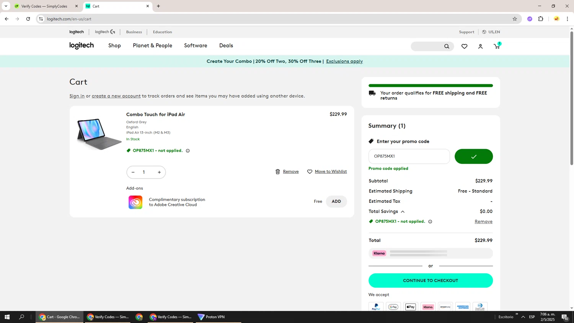The height and width of the screenshot is (323, 574).
Task: Open the account profile icon
Action: (x=480, y=46)
